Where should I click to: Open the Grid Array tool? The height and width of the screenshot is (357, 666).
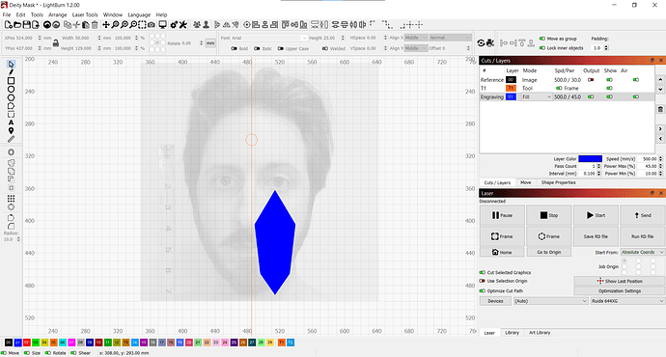(x=11, y=199)
